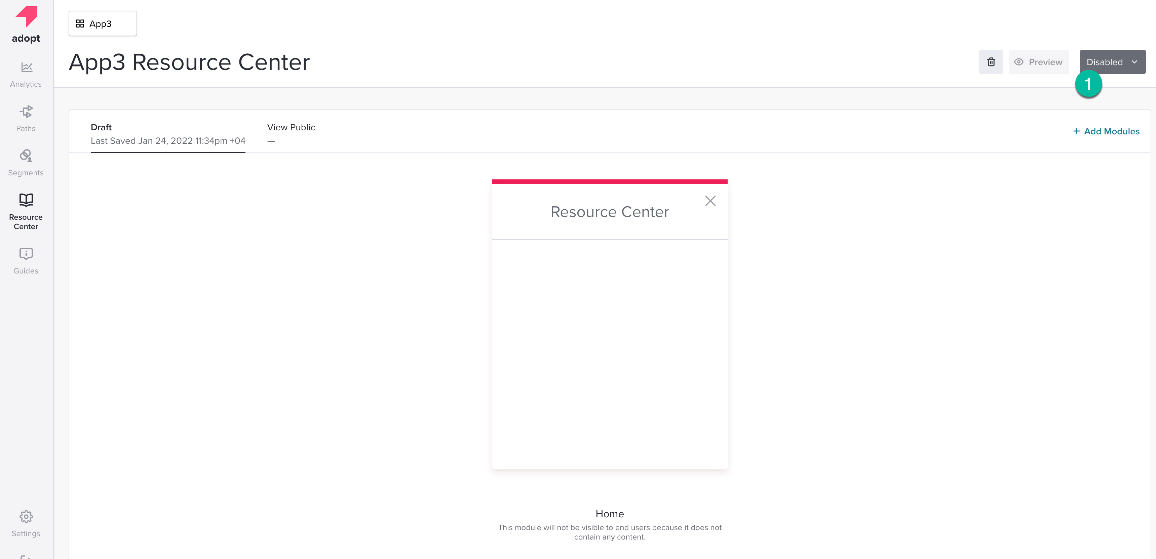Click the empty-module warning text

(x=609, y=532)
